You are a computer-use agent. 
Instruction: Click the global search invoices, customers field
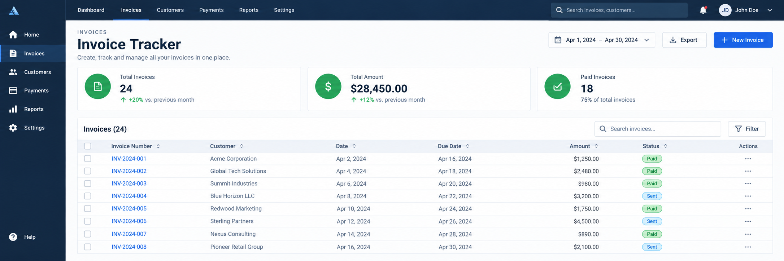point(619,10)
